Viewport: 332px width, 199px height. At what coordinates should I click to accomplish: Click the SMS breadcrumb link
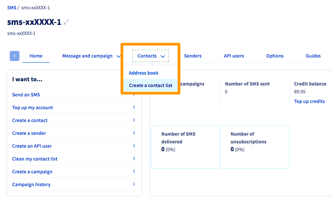tap(12, 8)
